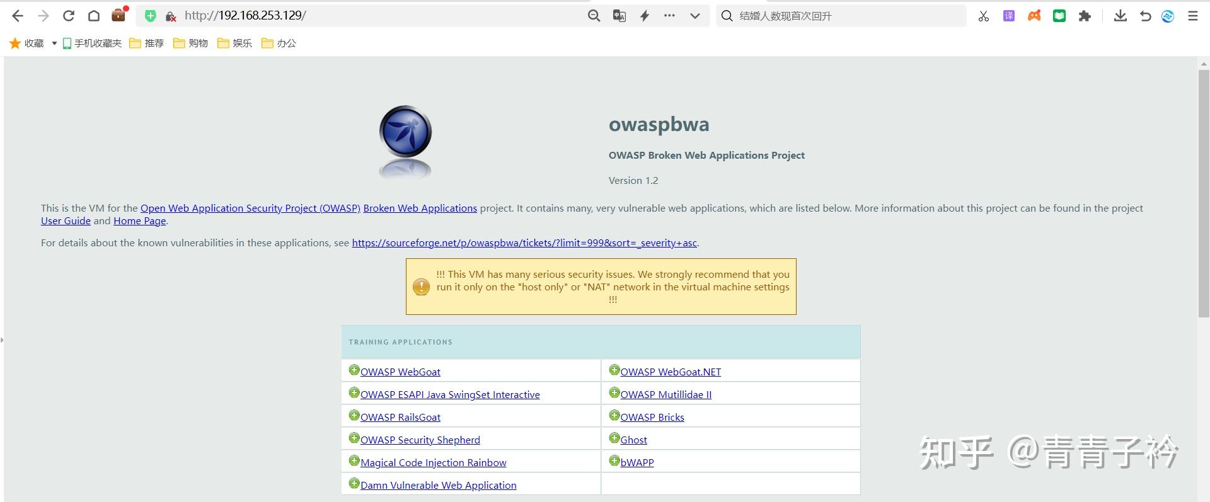
Task: Open the purple 译 translation extension
Action: [x=1009, y=16]
